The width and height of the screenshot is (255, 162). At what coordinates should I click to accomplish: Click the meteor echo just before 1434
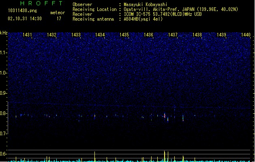[94, 116]
